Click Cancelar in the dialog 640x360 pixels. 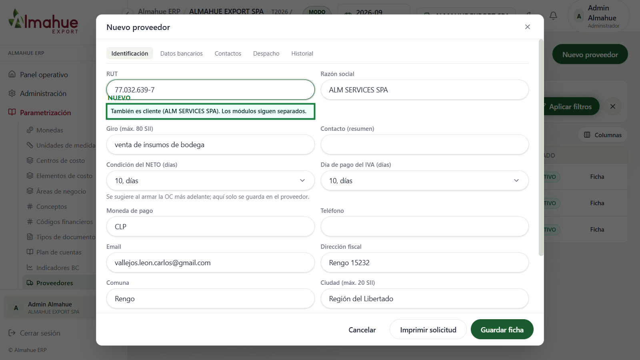coord(362,330)
